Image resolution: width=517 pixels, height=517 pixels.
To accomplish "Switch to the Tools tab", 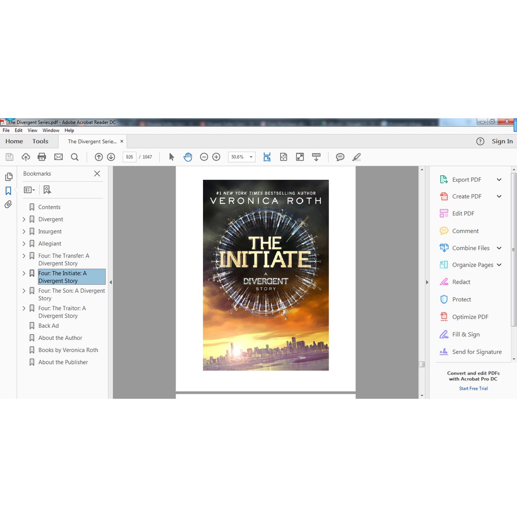I will tap(40, 141).
